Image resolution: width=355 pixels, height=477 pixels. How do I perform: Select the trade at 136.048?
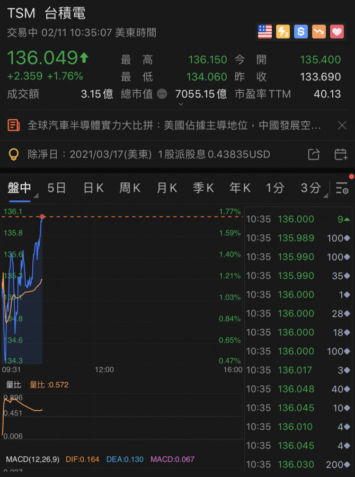click(298, 389)
